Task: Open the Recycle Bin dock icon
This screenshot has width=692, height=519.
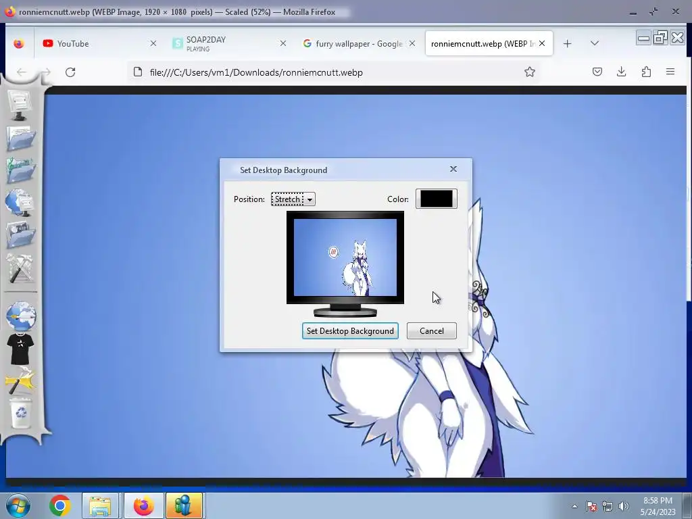Action: click(21, 414)
